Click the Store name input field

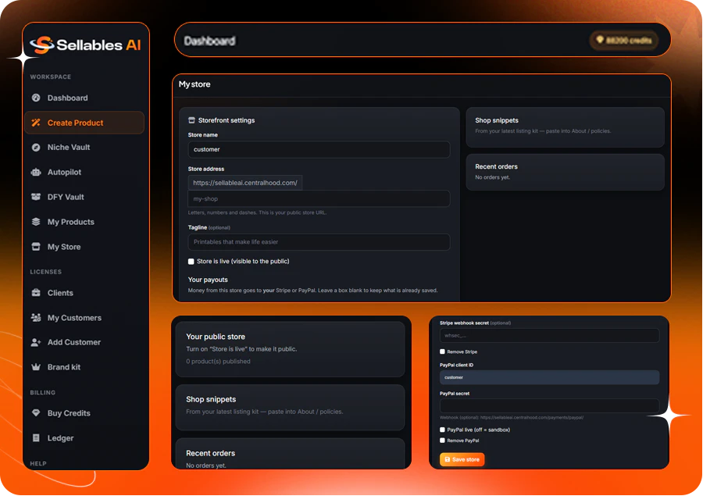click(x=319, y=149)
